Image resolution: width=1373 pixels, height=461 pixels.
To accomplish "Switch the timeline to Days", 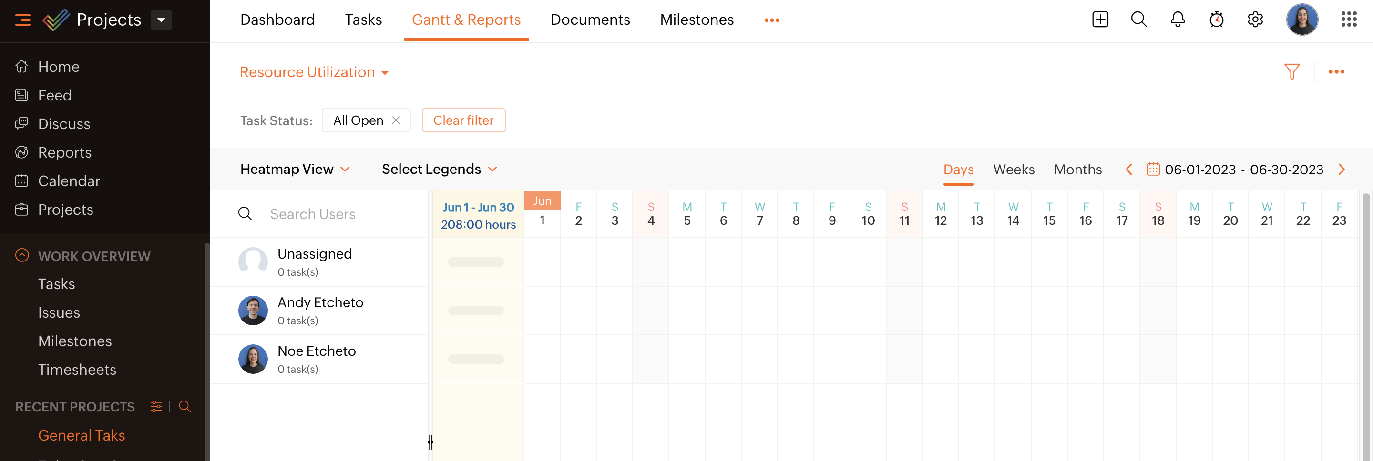I will [959, 169].
